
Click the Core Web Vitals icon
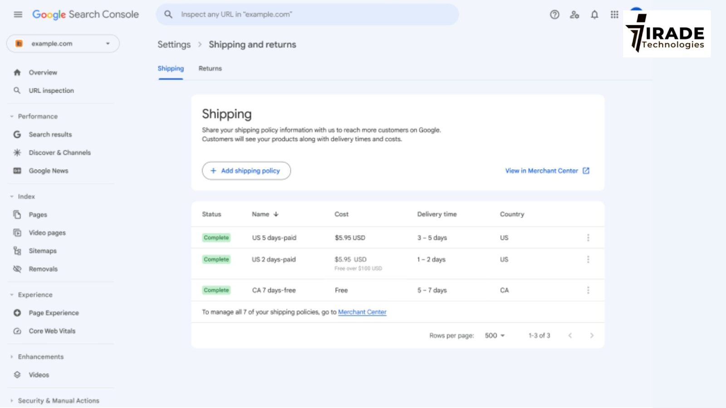(17, 331)
